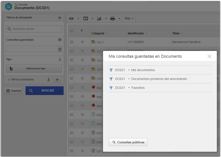Image resolution: width=221 pixels, height=157 pixels.
Task: Click trophy icon beside Mis documentos
Action: pos(111,70)
